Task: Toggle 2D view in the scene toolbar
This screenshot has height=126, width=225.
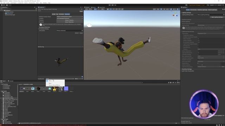Action: click(158, 9)
